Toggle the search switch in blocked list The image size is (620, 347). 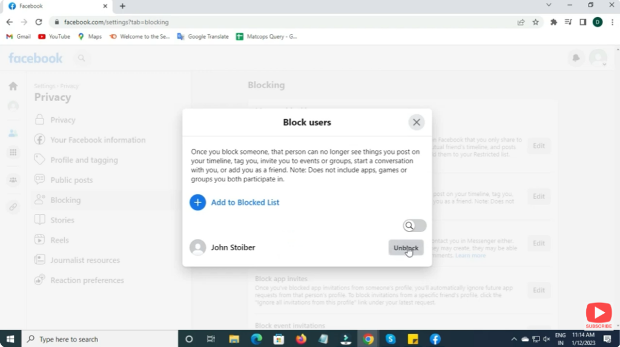point(415,225)
